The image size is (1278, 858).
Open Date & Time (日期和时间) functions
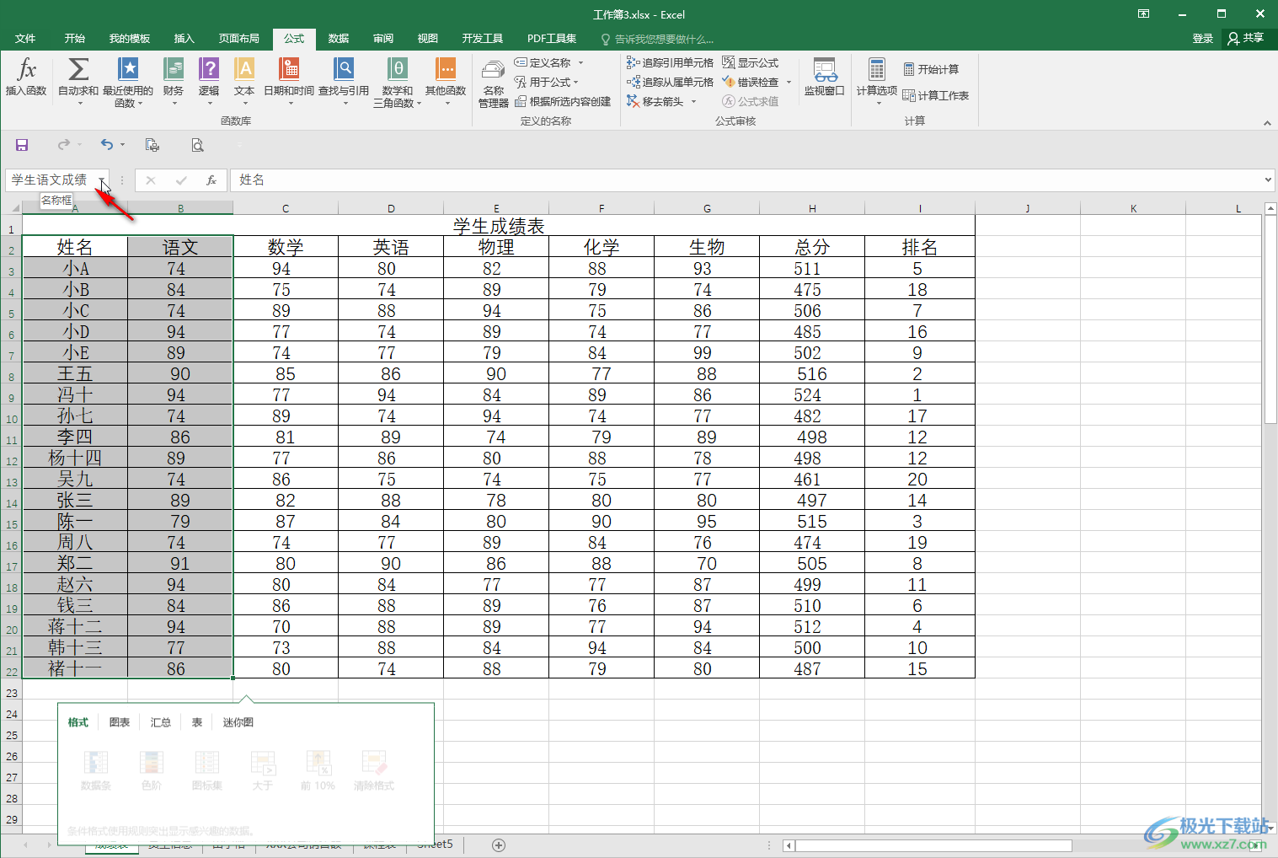click(x=289, y=83)
